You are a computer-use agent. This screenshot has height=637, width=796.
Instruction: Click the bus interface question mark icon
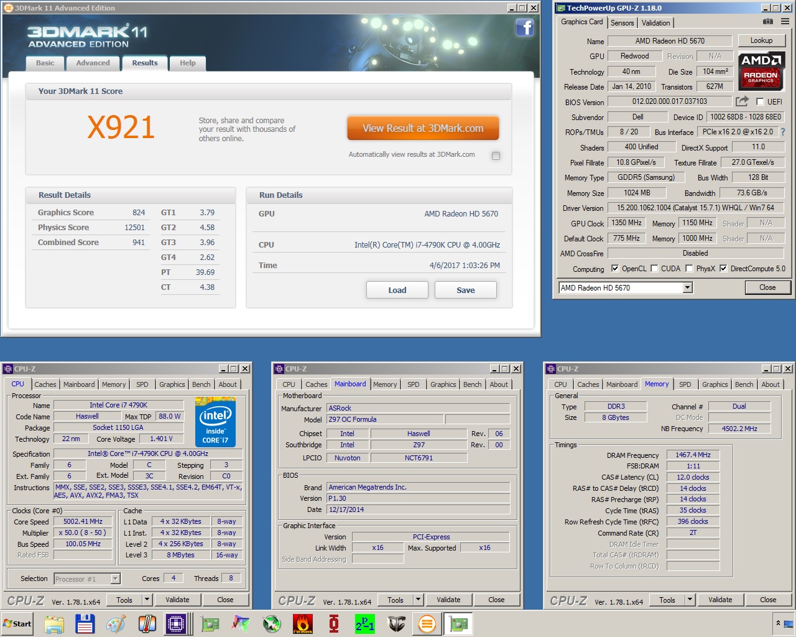[783, 132]
